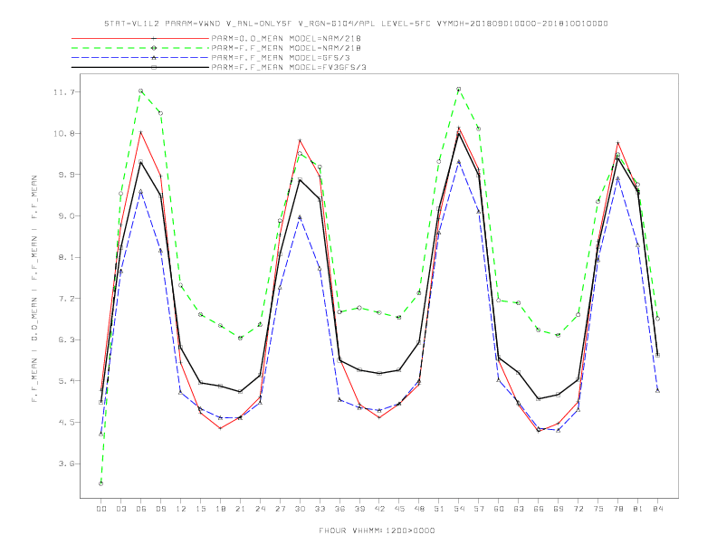Select legend entry PARM=F.F_MEAN MODEL=GFS/3
The width and height of the screenshot is (717, 554).
point(281,58)
